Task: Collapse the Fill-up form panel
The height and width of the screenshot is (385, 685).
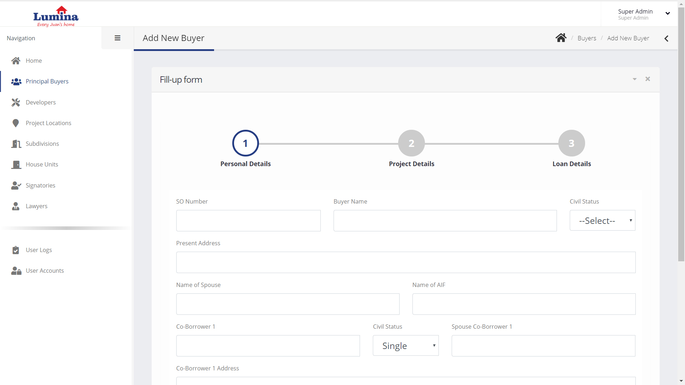Action: click(635, 79)
